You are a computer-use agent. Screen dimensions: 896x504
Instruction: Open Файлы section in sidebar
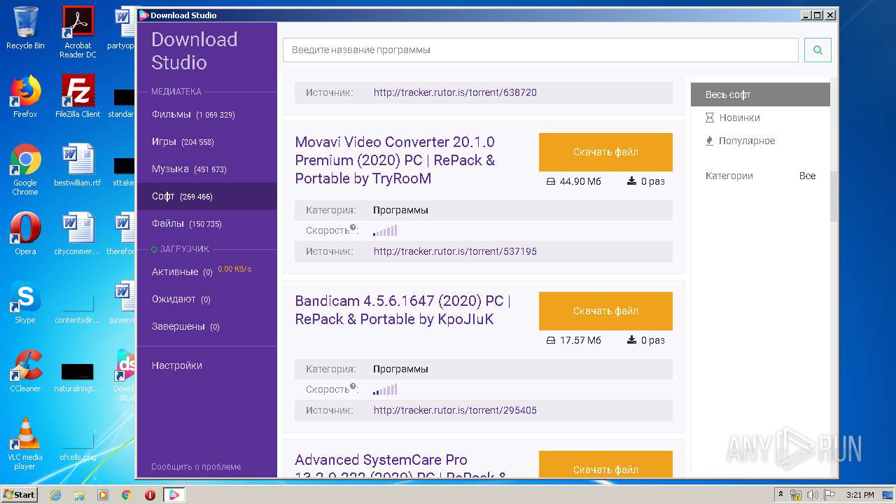click(x=207, y=223)
